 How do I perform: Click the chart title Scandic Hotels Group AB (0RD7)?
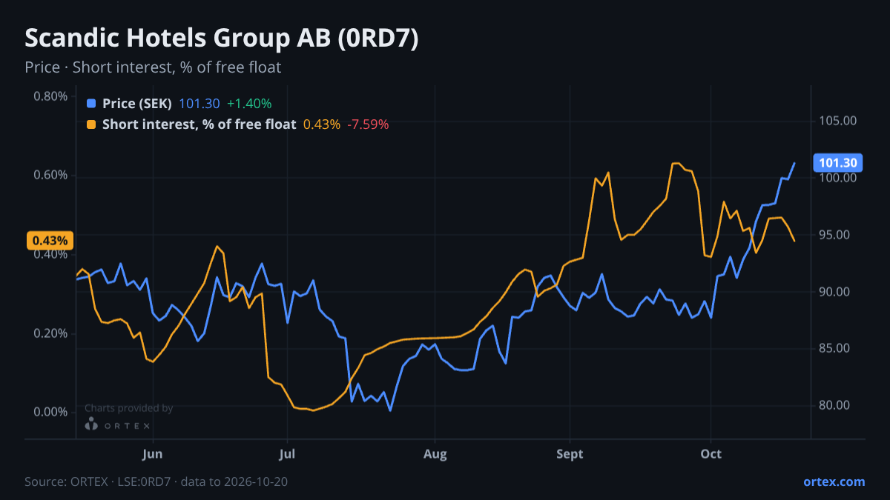point(222,39)
